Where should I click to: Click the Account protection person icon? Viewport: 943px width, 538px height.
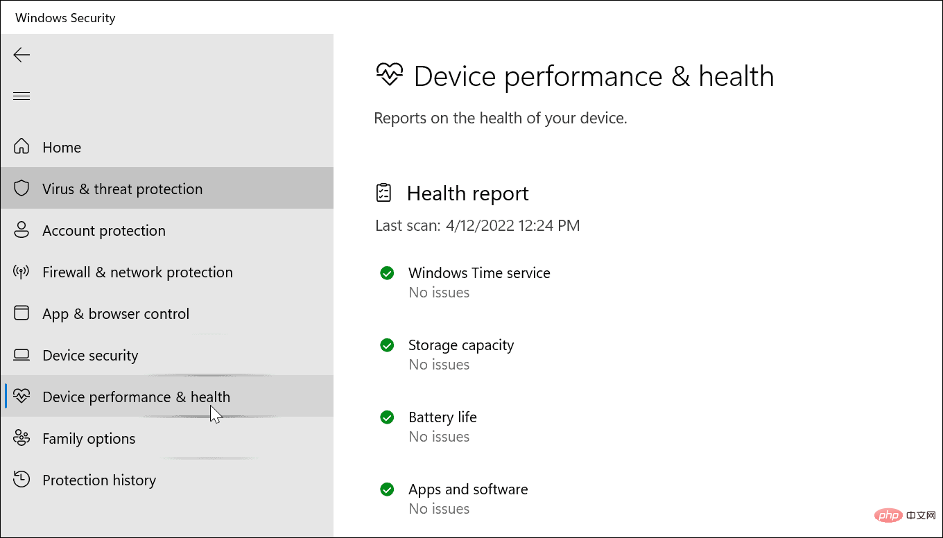point(21,230)
